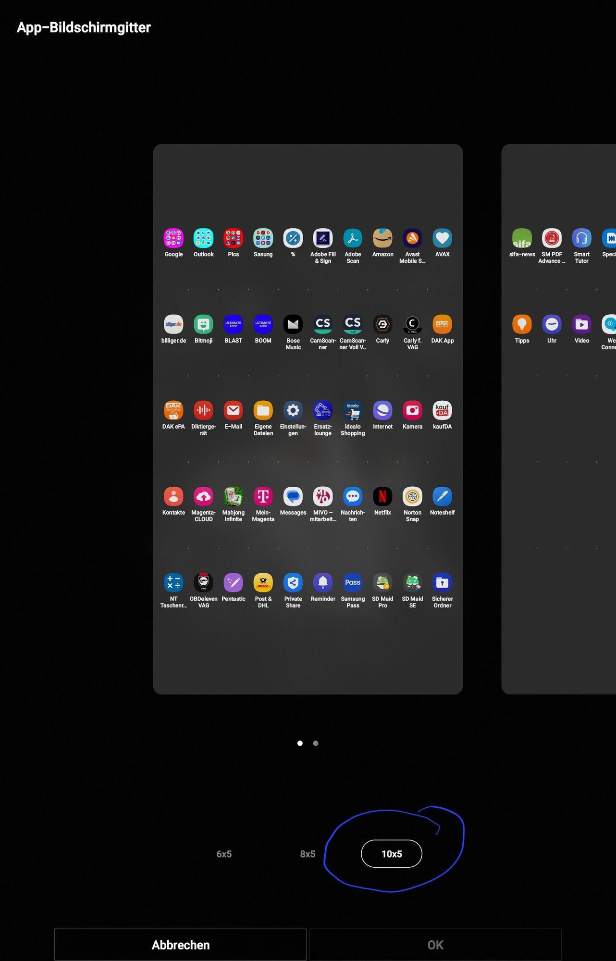Screen dimensions: 616x961
Task: Open the Amazon app icon
Action: click(382, 238)
